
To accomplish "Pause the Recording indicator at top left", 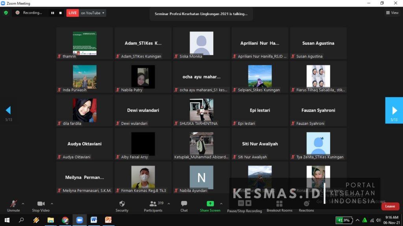I will pos(53,13).
